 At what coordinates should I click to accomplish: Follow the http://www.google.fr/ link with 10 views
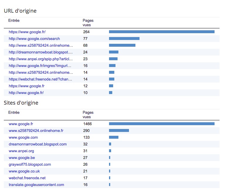click(26, 93)
